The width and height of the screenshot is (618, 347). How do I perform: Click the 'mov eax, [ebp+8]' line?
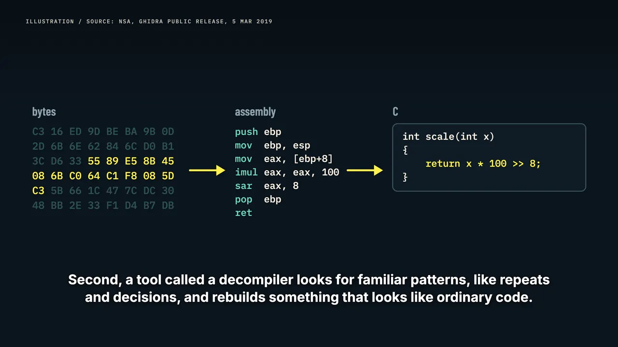(x=284, y=159)
